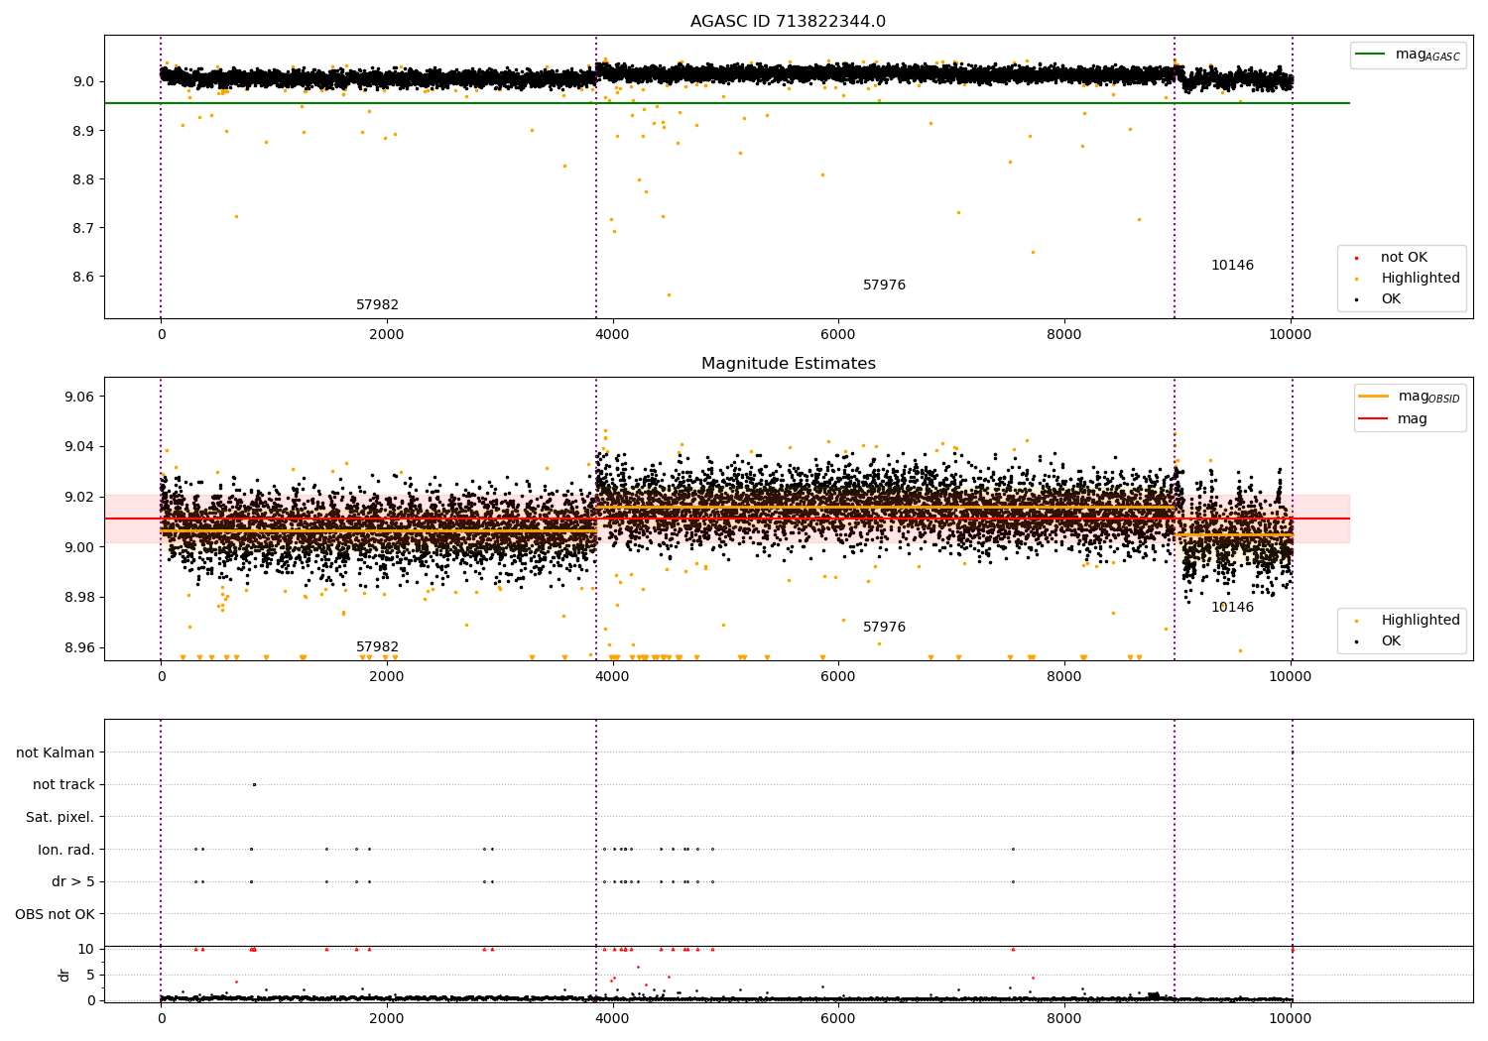Click obsid label 57982 in the middle plot
Screen dimensions: 1488x1041
pyautogui.click(x=377, y=647)
